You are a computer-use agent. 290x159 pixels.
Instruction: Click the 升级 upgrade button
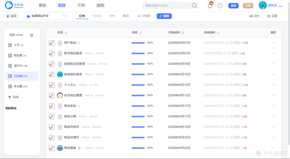click(x=248, y=6)
